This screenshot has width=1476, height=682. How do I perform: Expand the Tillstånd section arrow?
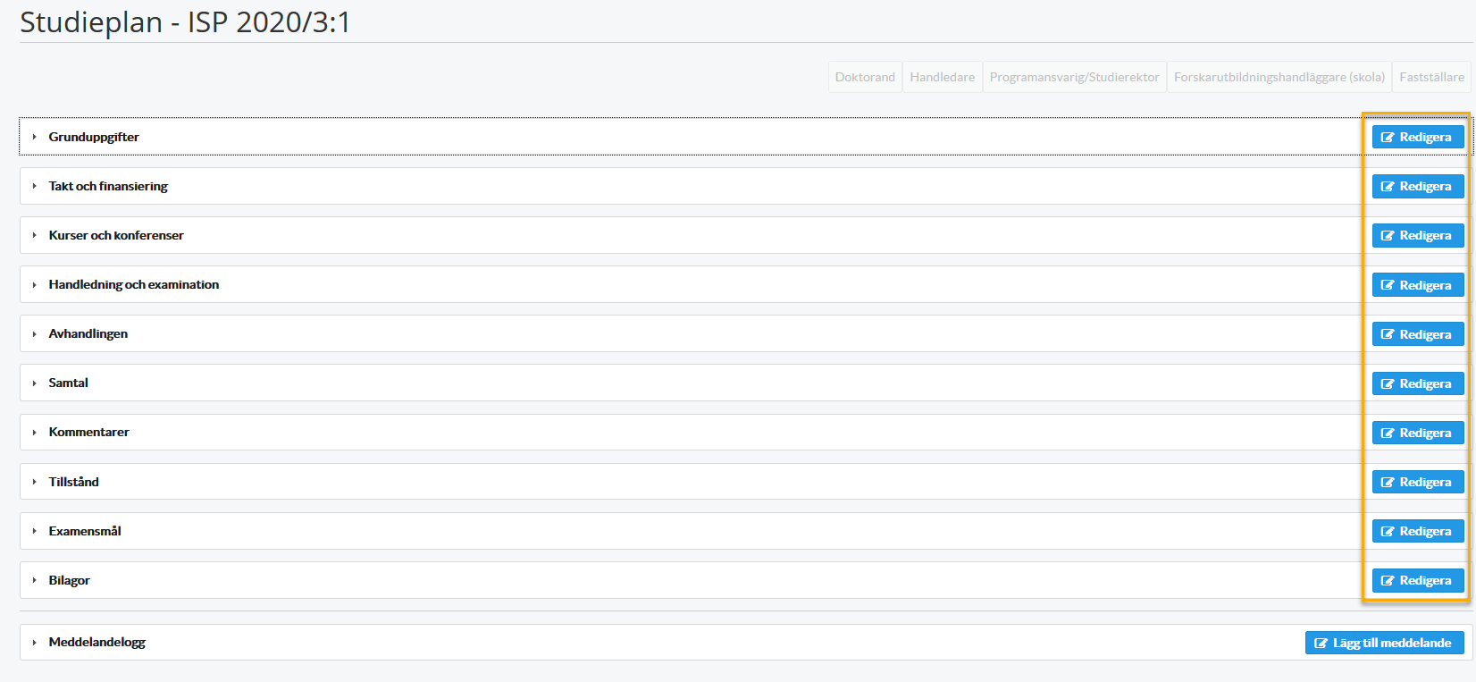click(34, 482)
